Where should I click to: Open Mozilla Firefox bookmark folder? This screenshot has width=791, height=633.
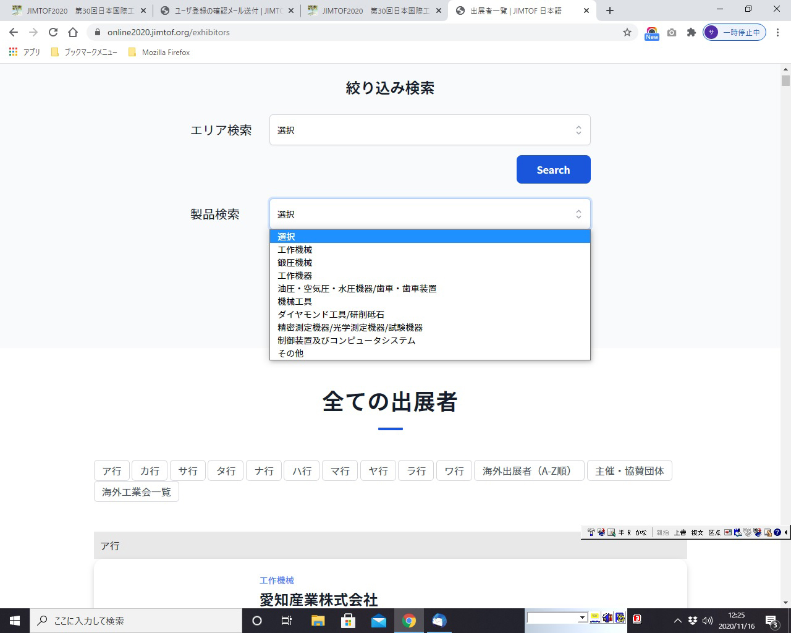point(159,53)
